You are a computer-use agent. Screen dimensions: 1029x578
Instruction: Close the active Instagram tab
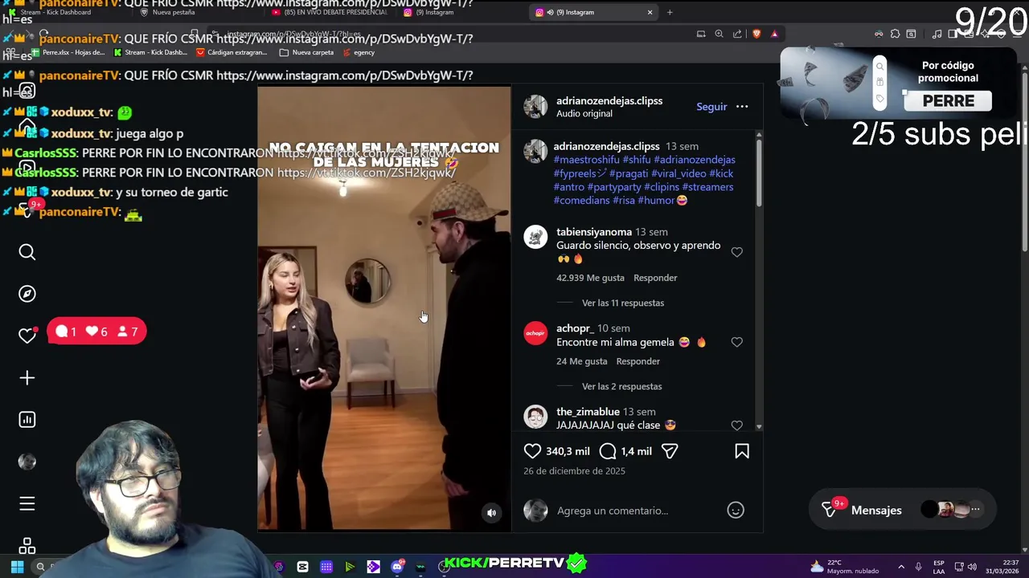click(x=650, y=12)
